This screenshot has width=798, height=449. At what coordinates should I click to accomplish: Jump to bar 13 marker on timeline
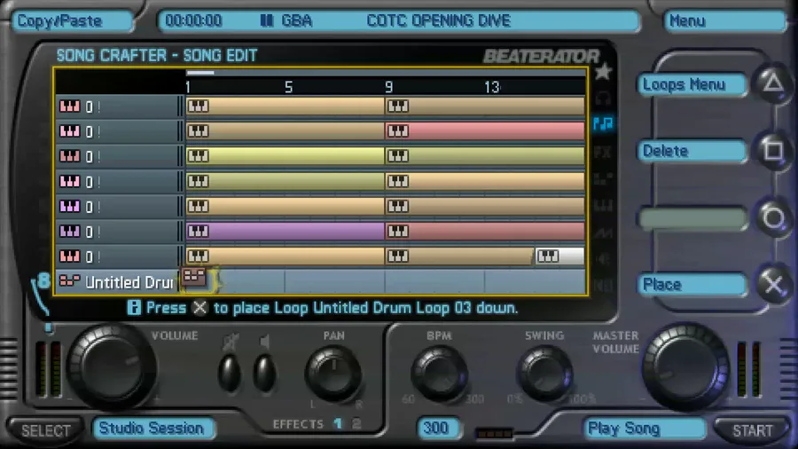click(491, 88)
